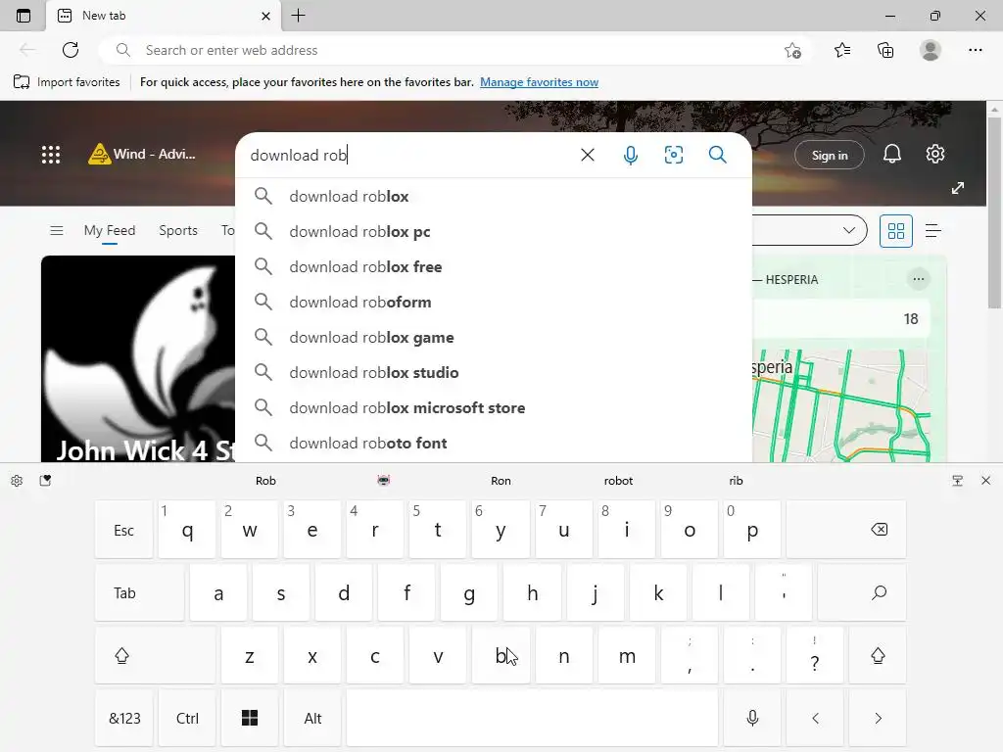Choose the Ron text suggestion
The height and width of the screenshot is (752, 1003).
pyautogui.click(x=501, y=481)
